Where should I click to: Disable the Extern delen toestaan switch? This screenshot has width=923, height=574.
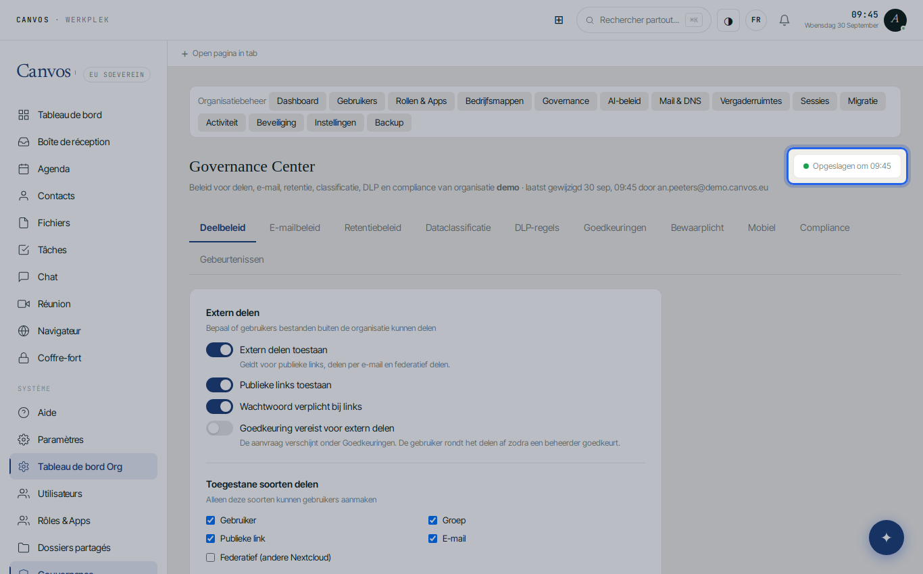(x=220, y=350)
